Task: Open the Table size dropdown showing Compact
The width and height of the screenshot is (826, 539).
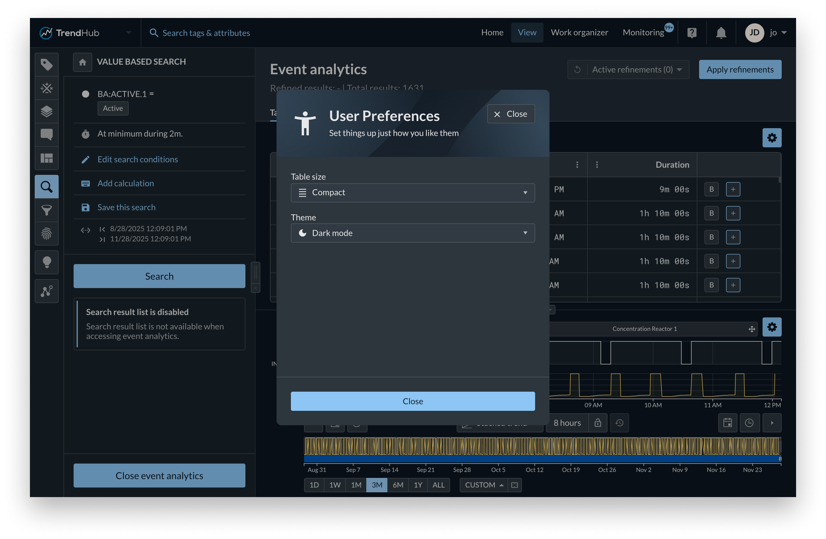Action: tap(413, 193)
